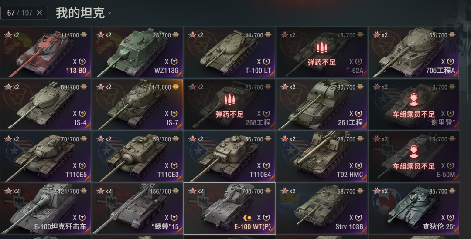Open the 我的坦克 title menu
471x239 pixels.
click(x=80, y=13)
